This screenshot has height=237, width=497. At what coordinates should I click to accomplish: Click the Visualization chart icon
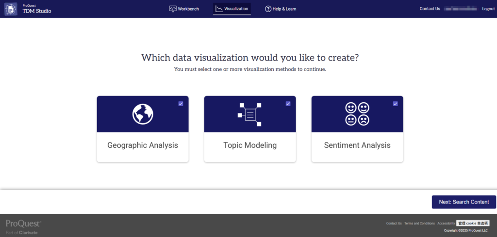219,9
